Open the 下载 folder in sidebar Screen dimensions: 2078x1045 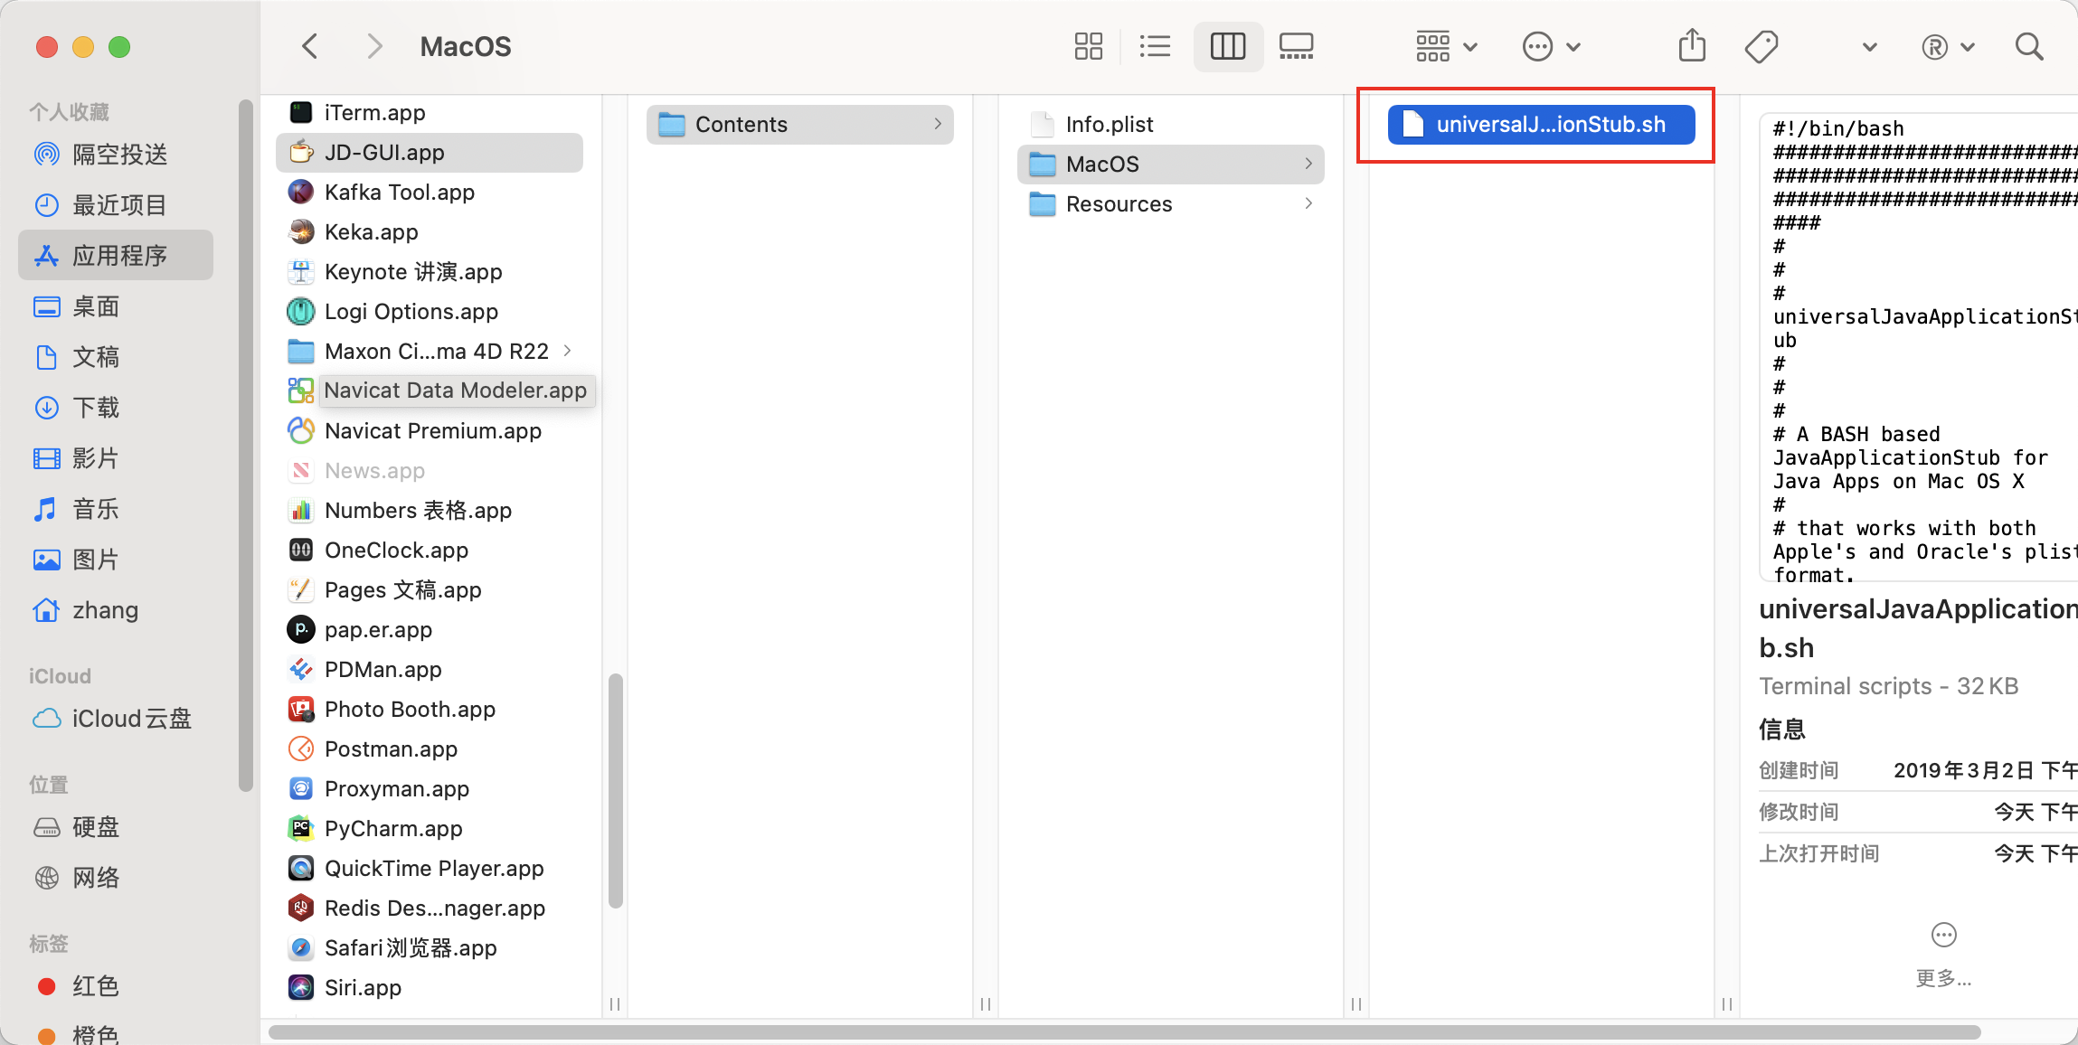point(97,408)
